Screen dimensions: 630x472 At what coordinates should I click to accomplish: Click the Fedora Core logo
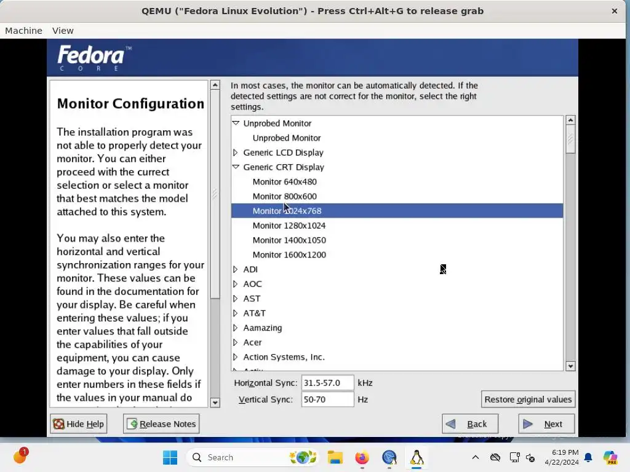94,57
